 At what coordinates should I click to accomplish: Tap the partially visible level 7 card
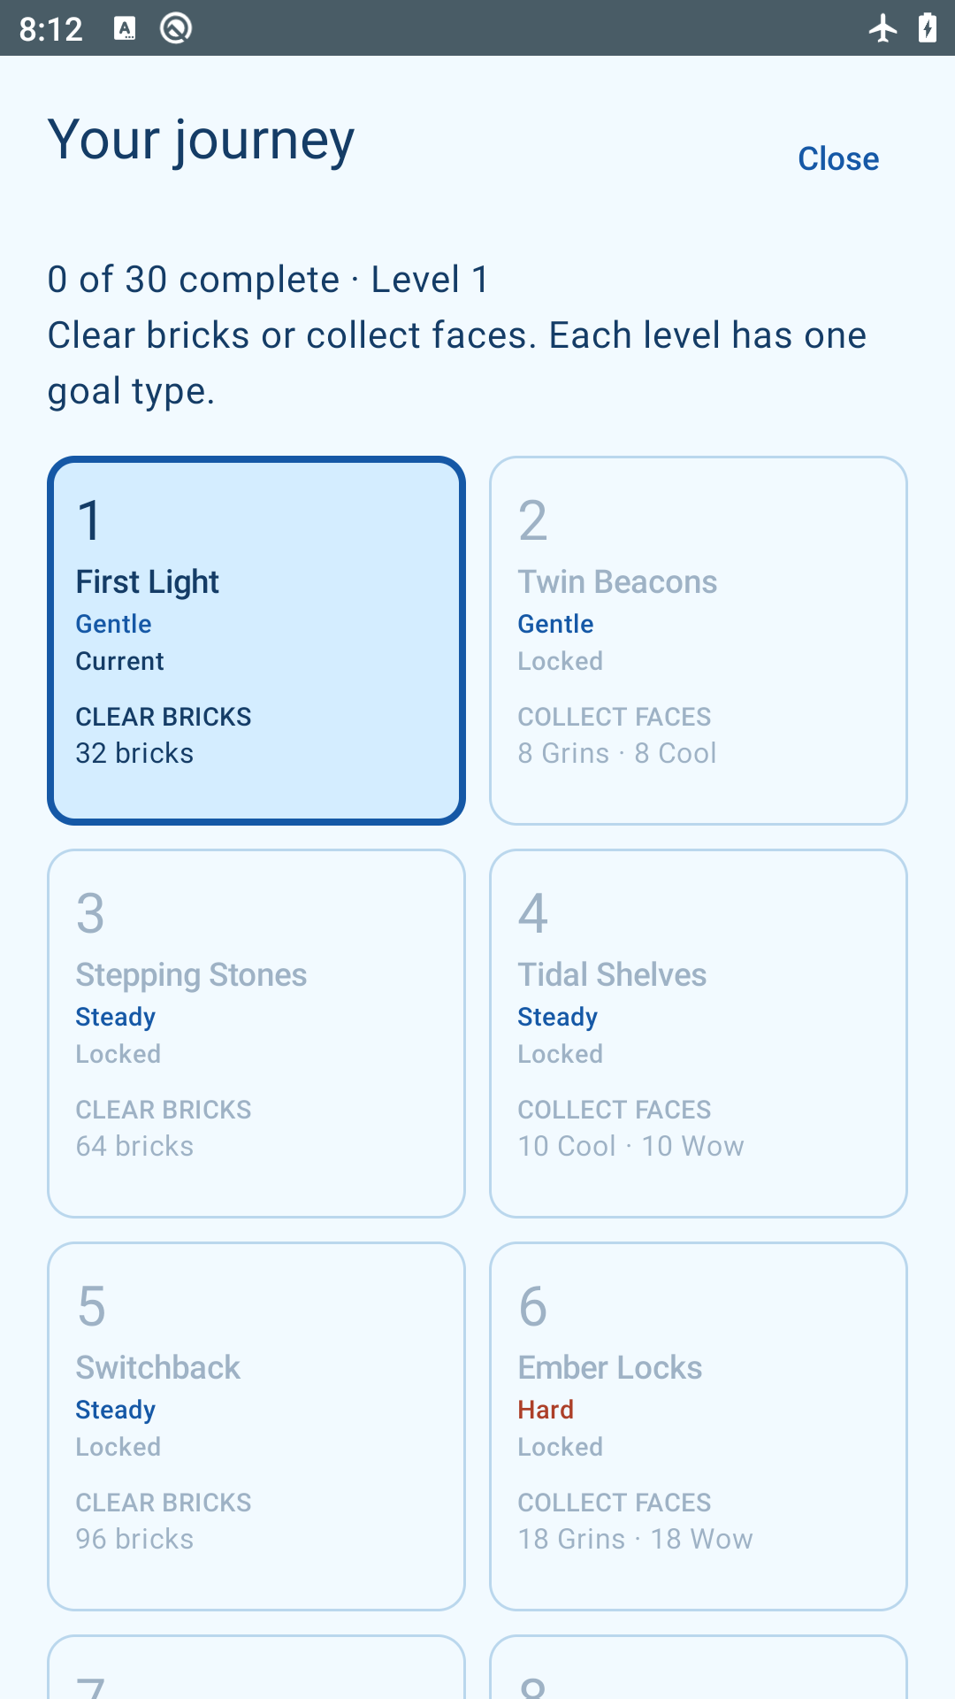click(x=256, y=1667)
